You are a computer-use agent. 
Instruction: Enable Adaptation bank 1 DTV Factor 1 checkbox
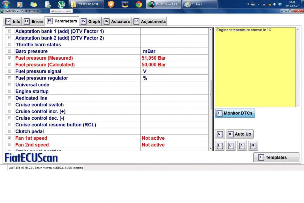pyautogui.click(x=10, y=31)
